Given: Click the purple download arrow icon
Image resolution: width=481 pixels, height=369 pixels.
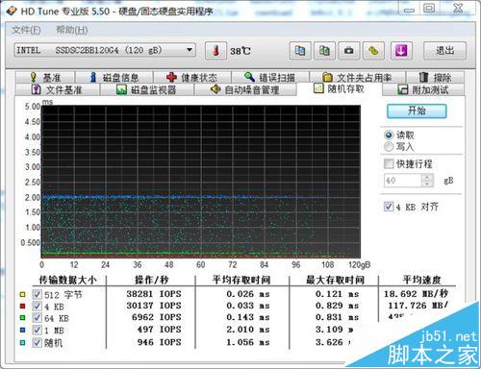Looking at the screenshot, I should 401,51.
